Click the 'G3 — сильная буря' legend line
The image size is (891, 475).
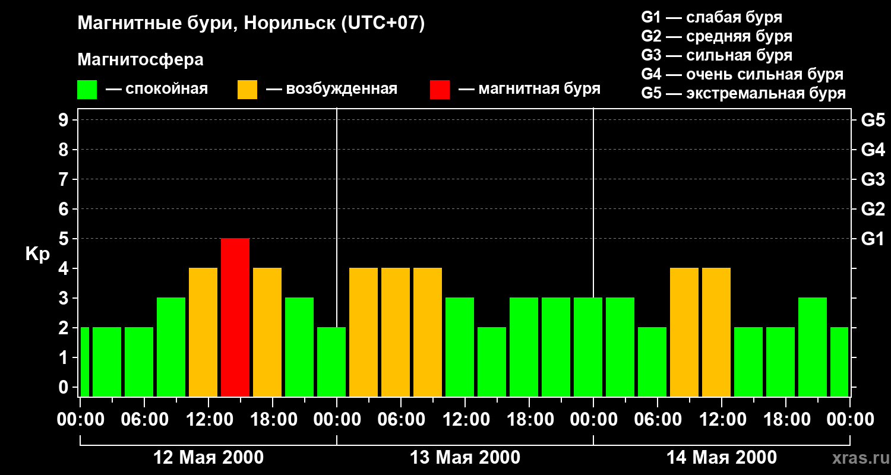(716, 55)
